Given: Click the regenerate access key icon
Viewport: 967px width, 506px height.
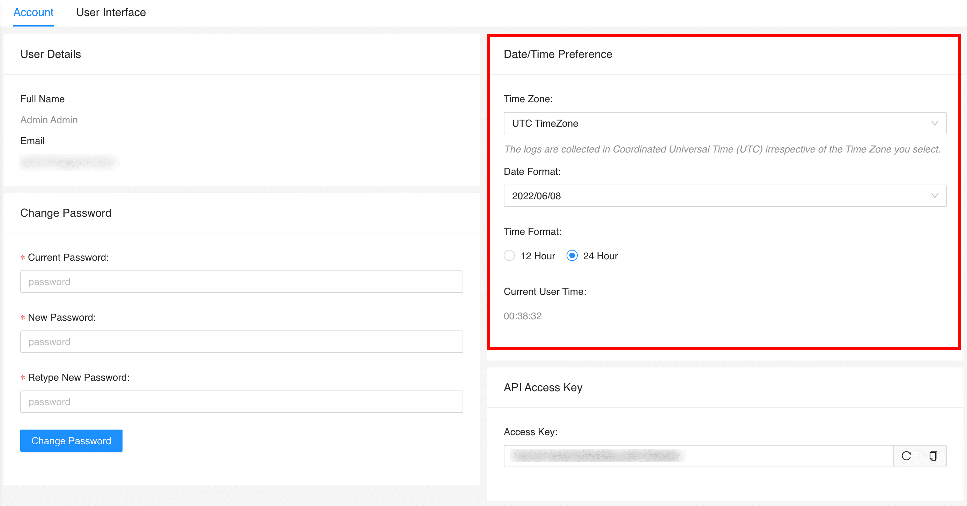Looking at the screenshot, I should tap(906, 456).
